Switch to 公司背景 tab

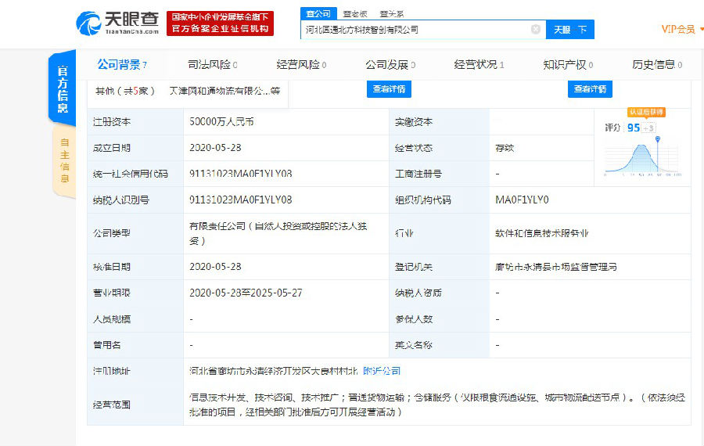coord(122,65)
